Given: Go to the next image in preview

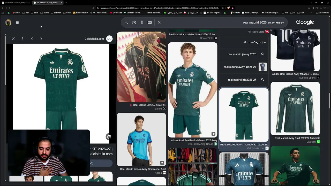Looking at the screenshot, I should tap(41, 39).
